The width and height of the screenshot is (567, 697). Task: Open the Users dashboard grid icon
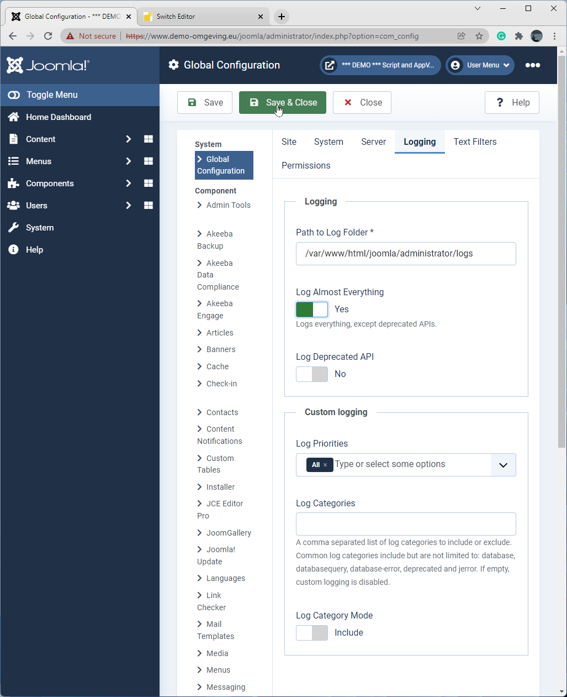tap(149, 206)
